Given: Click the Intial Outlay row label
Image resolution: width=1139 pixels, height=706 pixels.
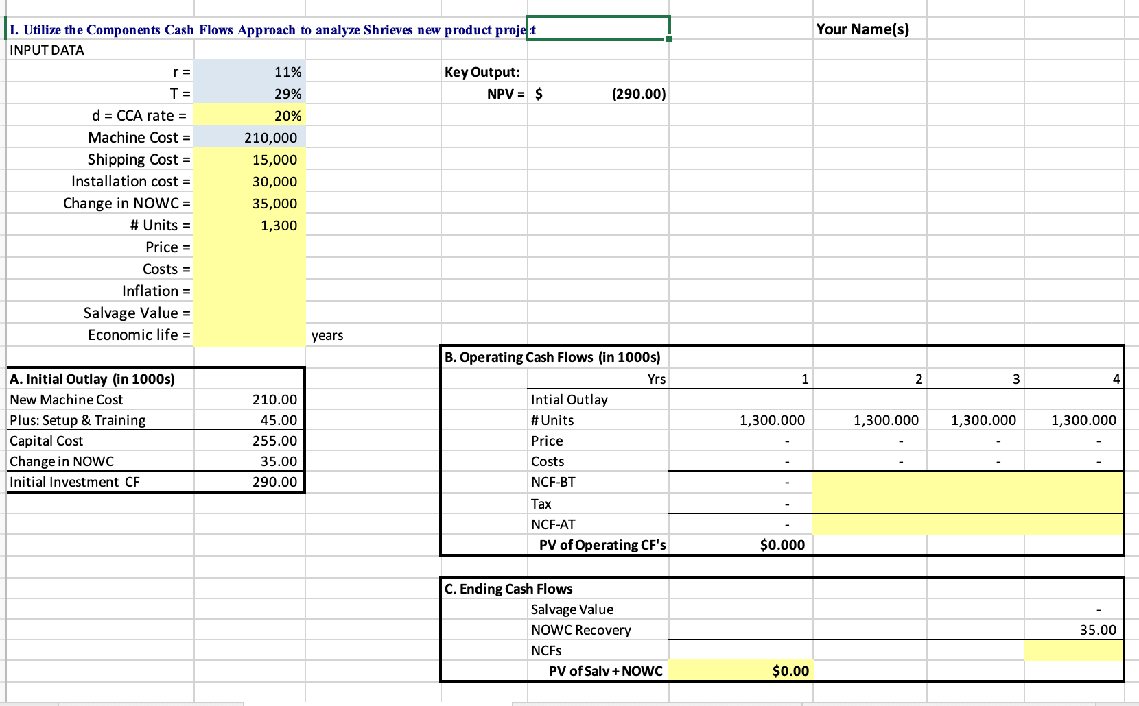Looking at the screenshot, I should [569, 400].
